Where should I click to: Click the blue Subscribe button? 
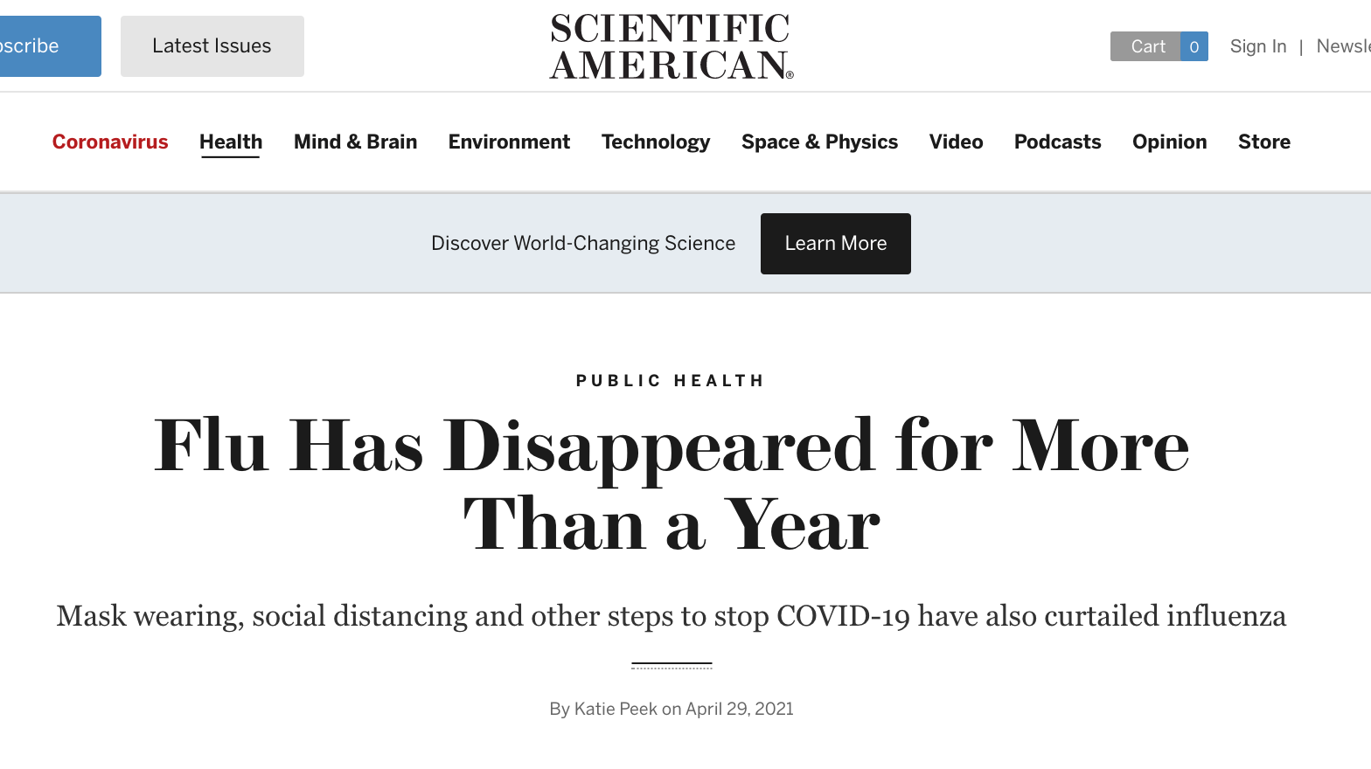coord(48,46)
